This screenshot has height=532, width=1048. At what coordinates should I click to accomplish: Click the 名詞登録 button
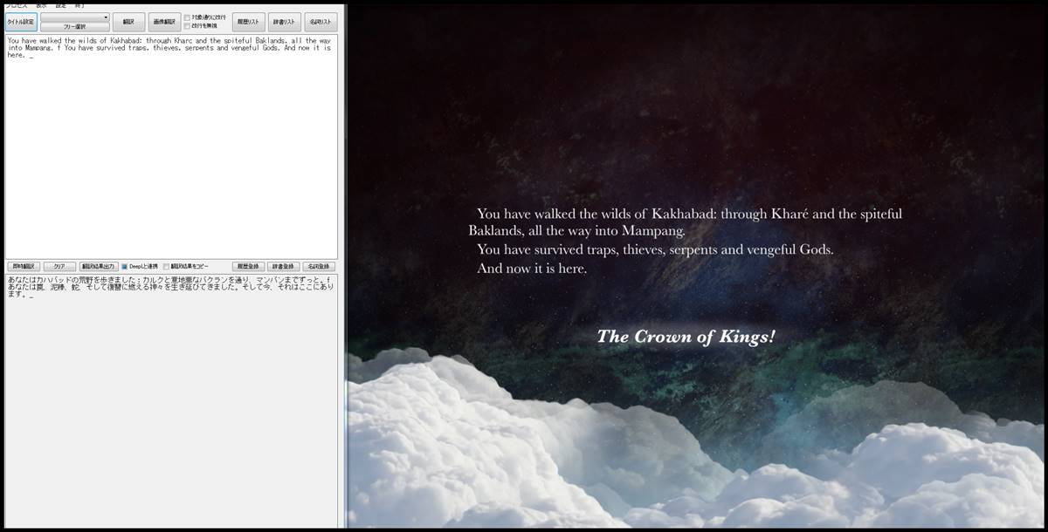click(x=320, y=266)
